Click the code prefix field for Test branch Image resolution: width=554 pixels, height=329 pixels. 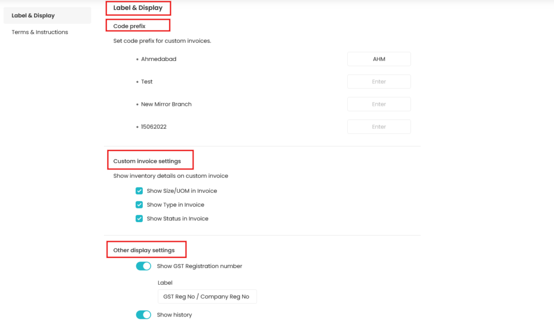tap(379, 81)
